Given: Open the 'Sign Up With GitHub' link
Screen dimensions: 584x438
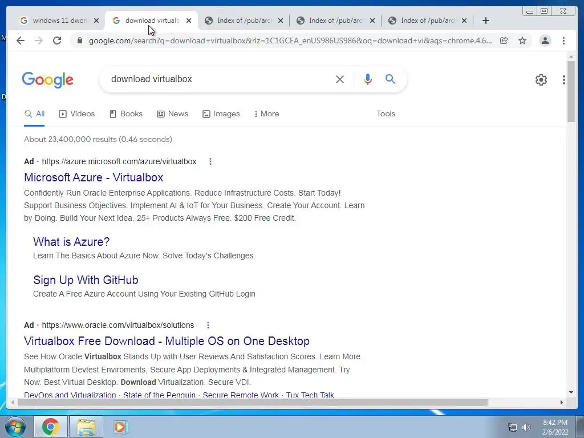Looking at the screenshot, I should point(86,280).
